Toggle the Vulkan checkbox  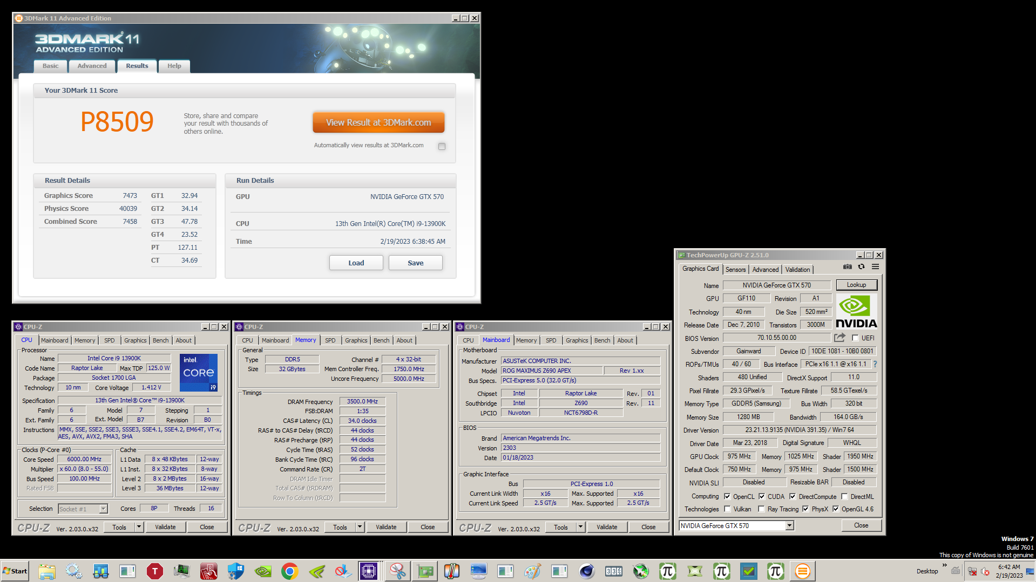tap(727, 509)
